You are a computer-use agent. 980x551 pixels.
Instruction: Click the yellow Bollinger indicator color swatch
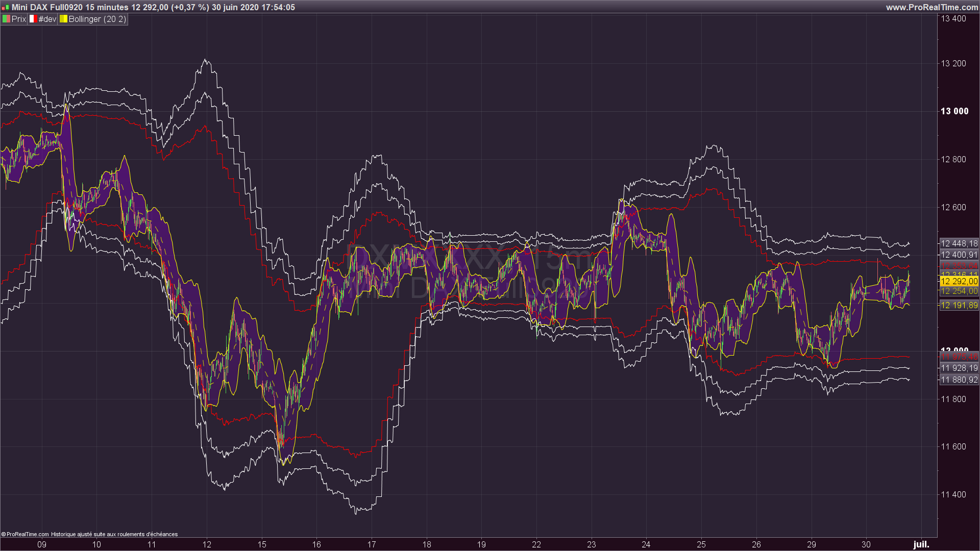[x=63, y=19]
